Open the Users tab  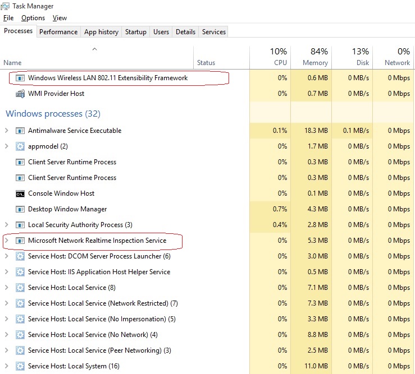click(x=161, y=32)
